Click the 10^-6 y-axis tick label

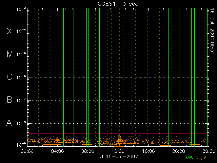pyautogui.click(x=21, y=77)
